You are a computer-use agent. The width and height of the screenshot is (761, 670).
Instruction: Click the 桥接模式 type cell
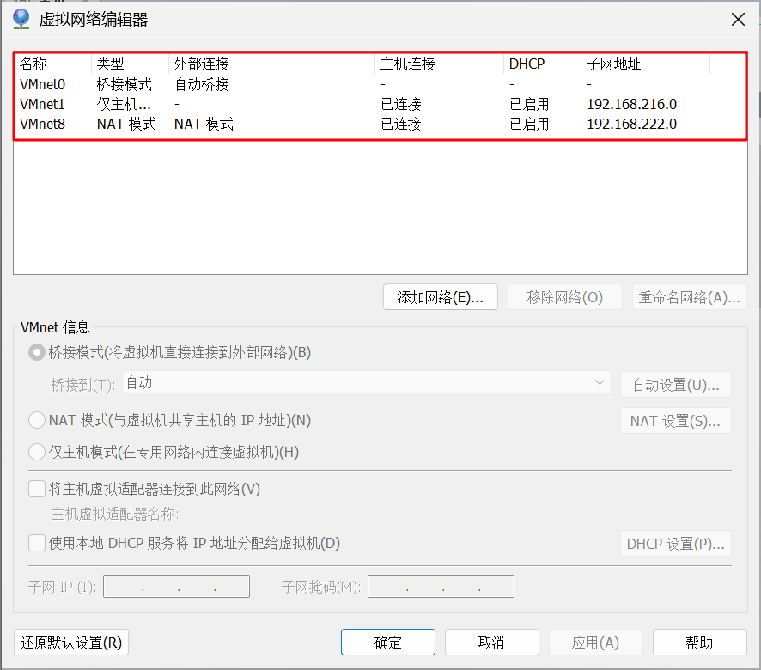pos(125,84)
